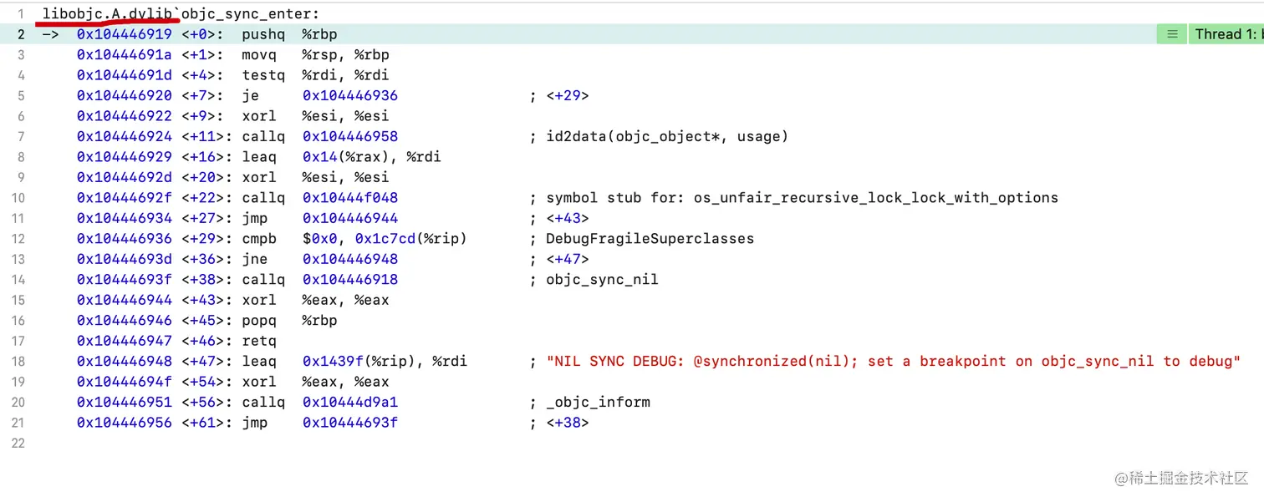1264x502 pixels.
Task: Click line number 22 in the gutter
Action: [18, 443]
